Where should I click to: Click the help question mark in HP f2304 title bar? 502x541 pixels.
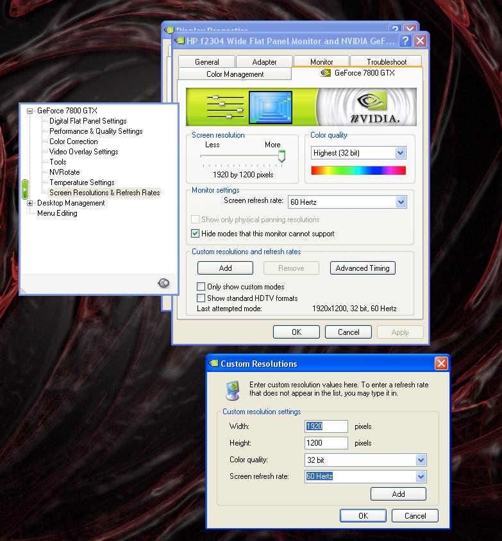click(405, 41)
